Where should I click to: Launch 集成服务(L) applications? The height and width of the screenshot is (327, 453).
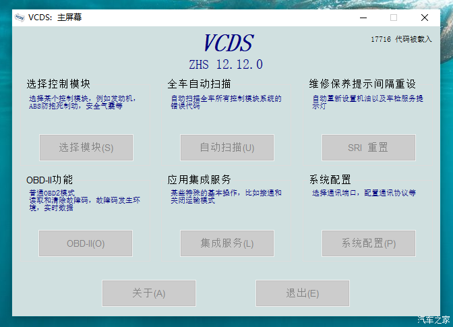(227, 243)
